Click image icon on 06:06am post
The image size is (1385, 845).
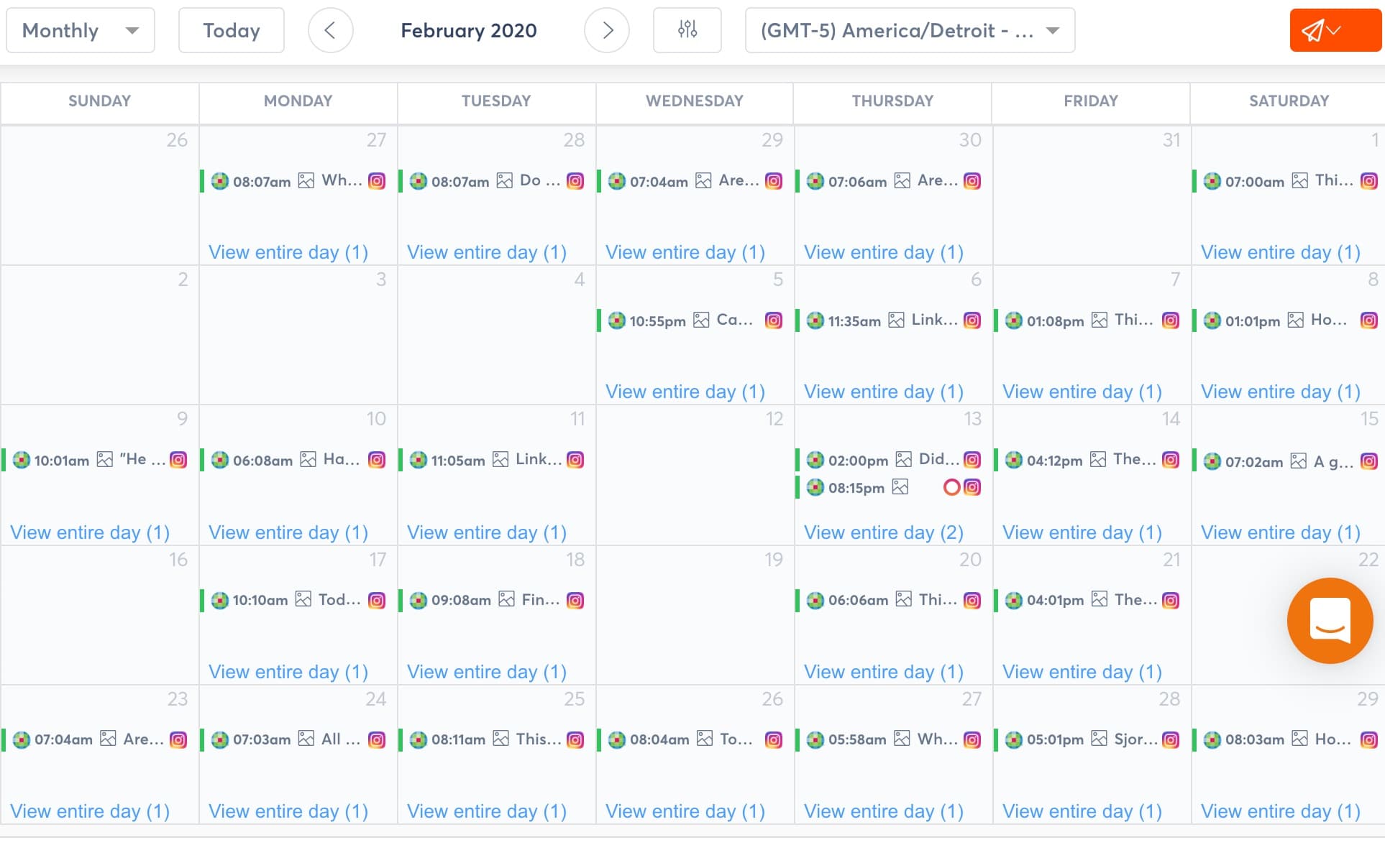904,600
